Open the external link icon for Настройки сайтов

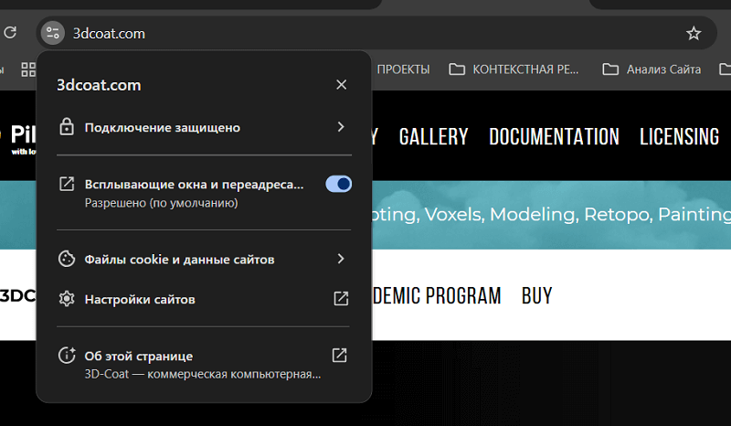(341, 299)
